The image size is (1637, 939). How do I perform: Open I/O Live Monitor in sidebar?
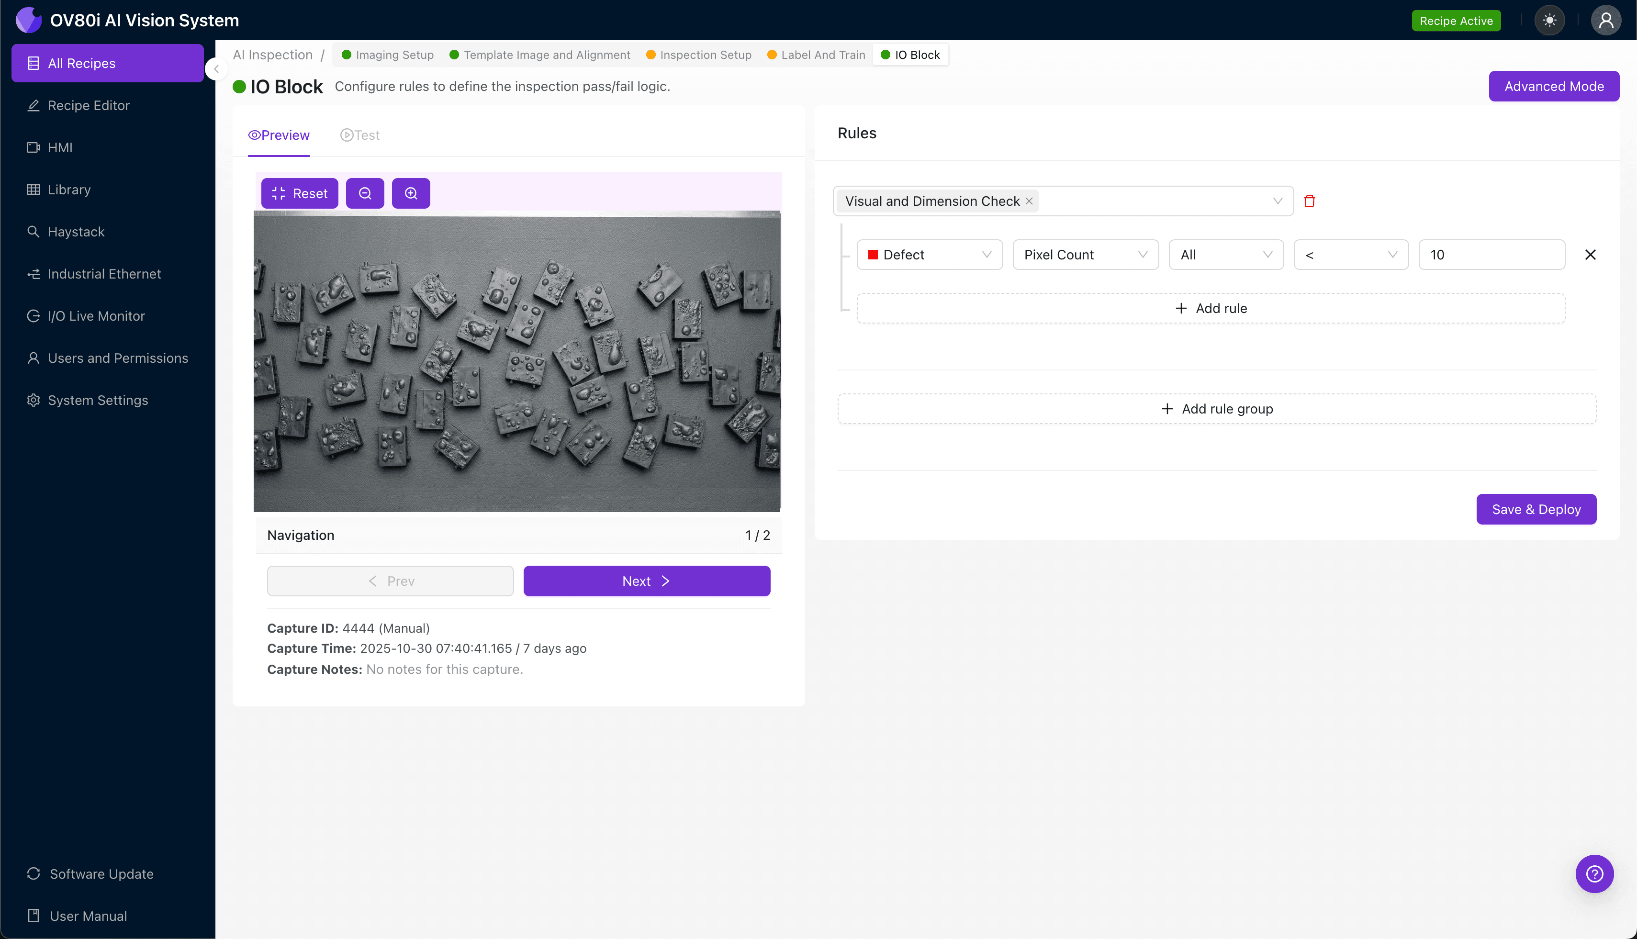(96, 316)
